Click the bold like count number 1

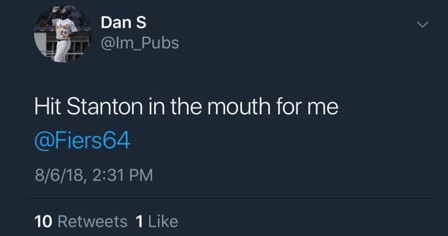click(x=140, y=221)
